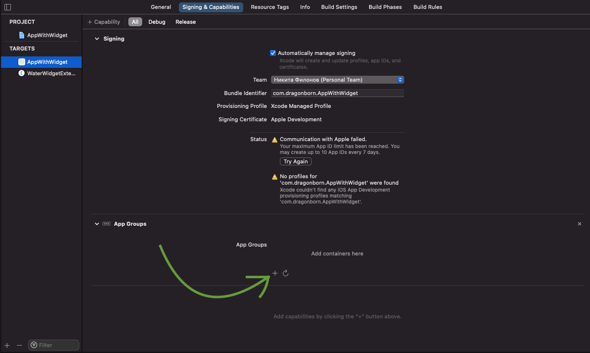Edit the Bundle Identifier field
This screenshot has width=590, height=353.
[x=337, y=93]
